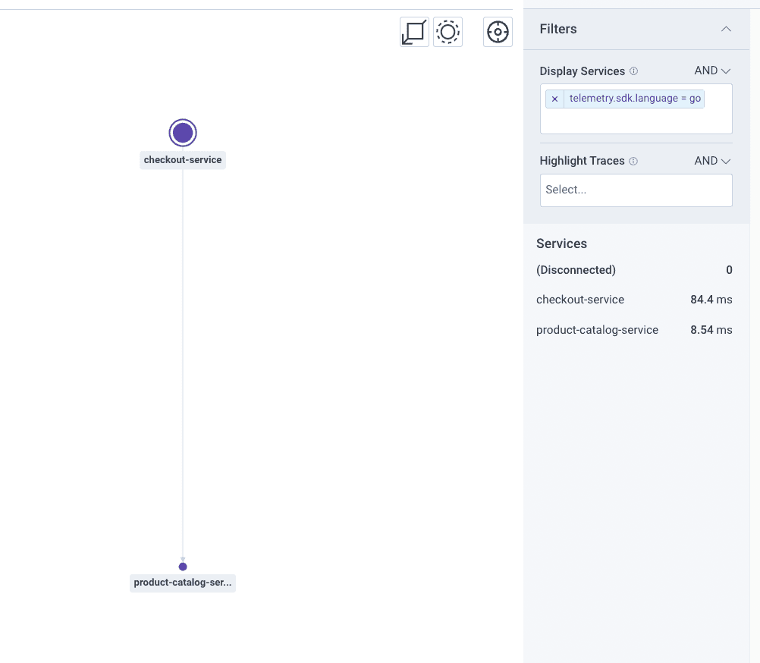Click the checkout-service label on the map

(x=183, y=160)
